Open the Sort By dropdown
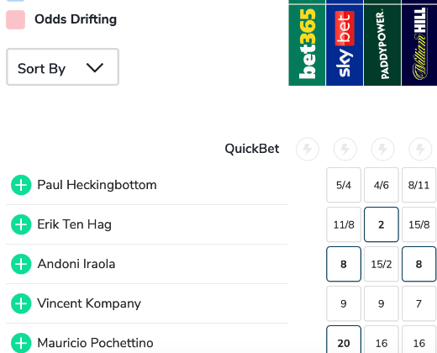The image size is (437, 353). coord(62,67)
